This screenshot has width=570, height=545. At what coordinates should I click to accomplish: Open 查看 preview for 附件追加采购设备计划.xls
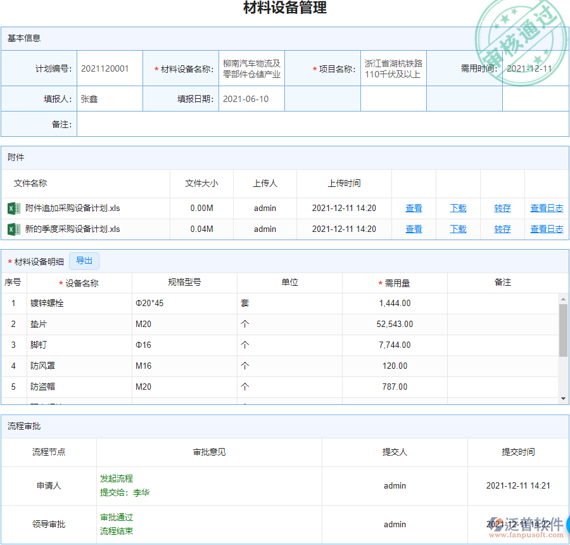(x=414, y=208)
